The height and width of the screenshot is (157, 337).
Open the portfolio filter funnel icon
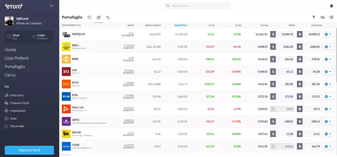pyautogui.click(x=314, y=17)
